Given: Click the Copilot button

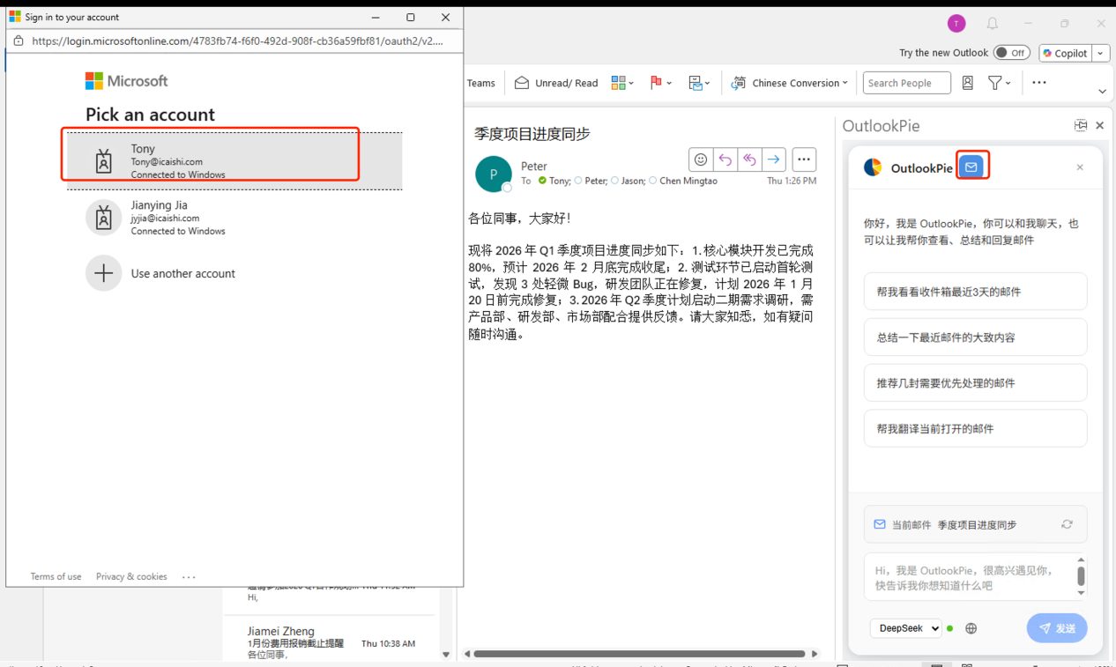Looking at the screenshot, I should pos(1065,53).
